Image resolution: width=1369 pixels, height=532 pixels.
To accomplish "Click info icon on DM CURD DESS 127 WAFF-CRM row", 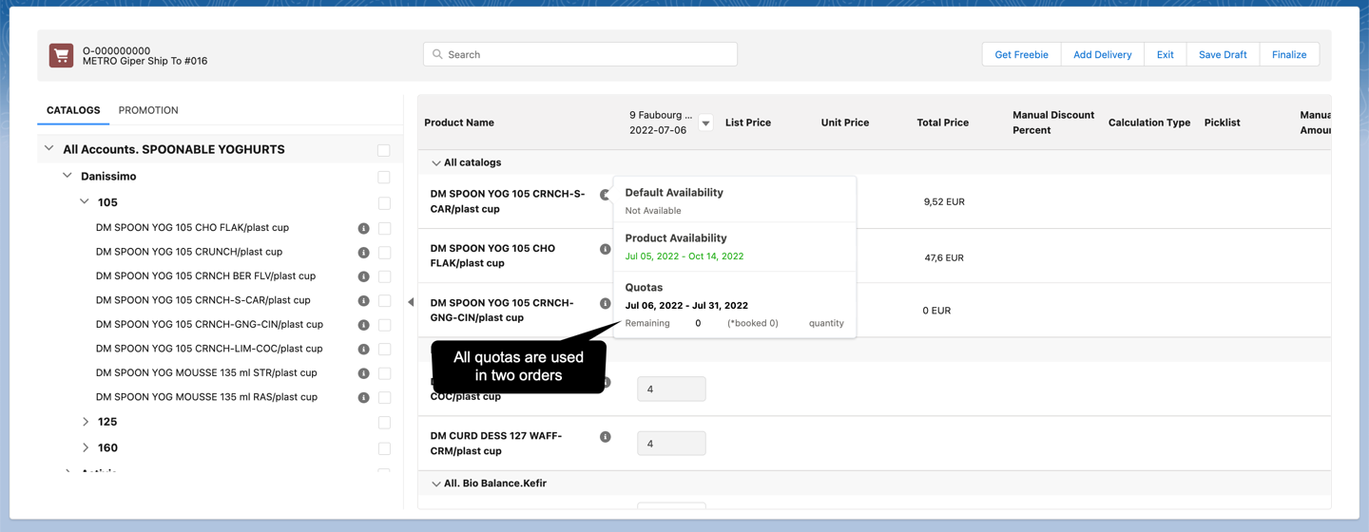I will coord(605,437).
